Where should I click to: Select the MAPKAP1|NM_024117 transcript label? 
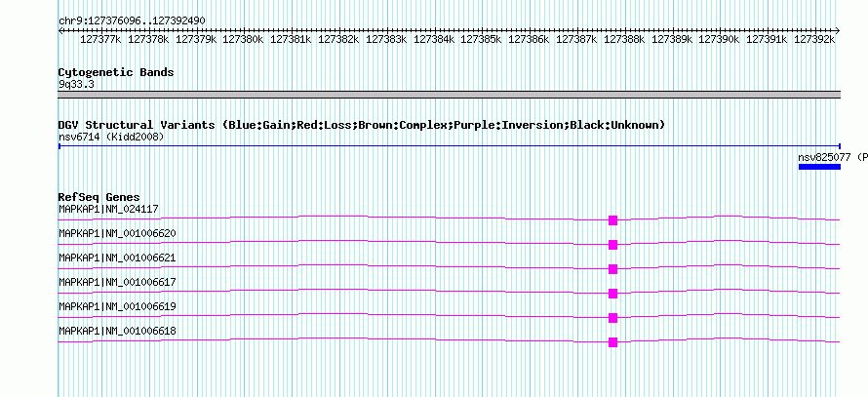point(108,210)
